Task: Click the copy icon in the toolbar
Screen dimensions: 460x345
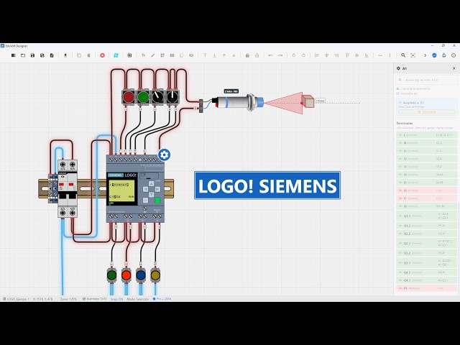Action: pos(79,55)
